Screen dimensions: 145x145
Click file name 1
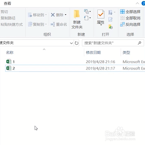[14, 62]
